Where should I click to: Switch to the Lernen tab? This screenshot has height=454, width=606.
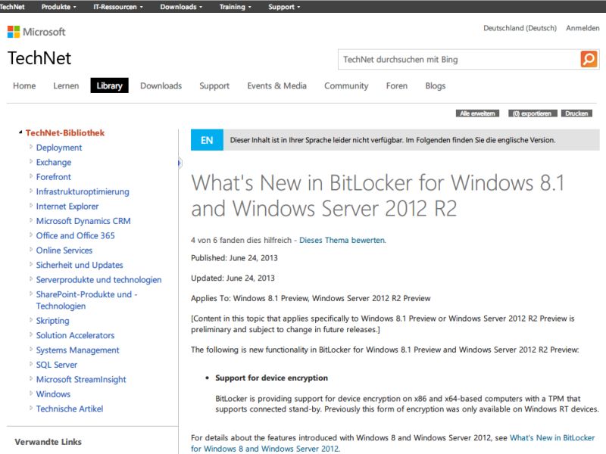pyautogui.click(x=66, y=86)
